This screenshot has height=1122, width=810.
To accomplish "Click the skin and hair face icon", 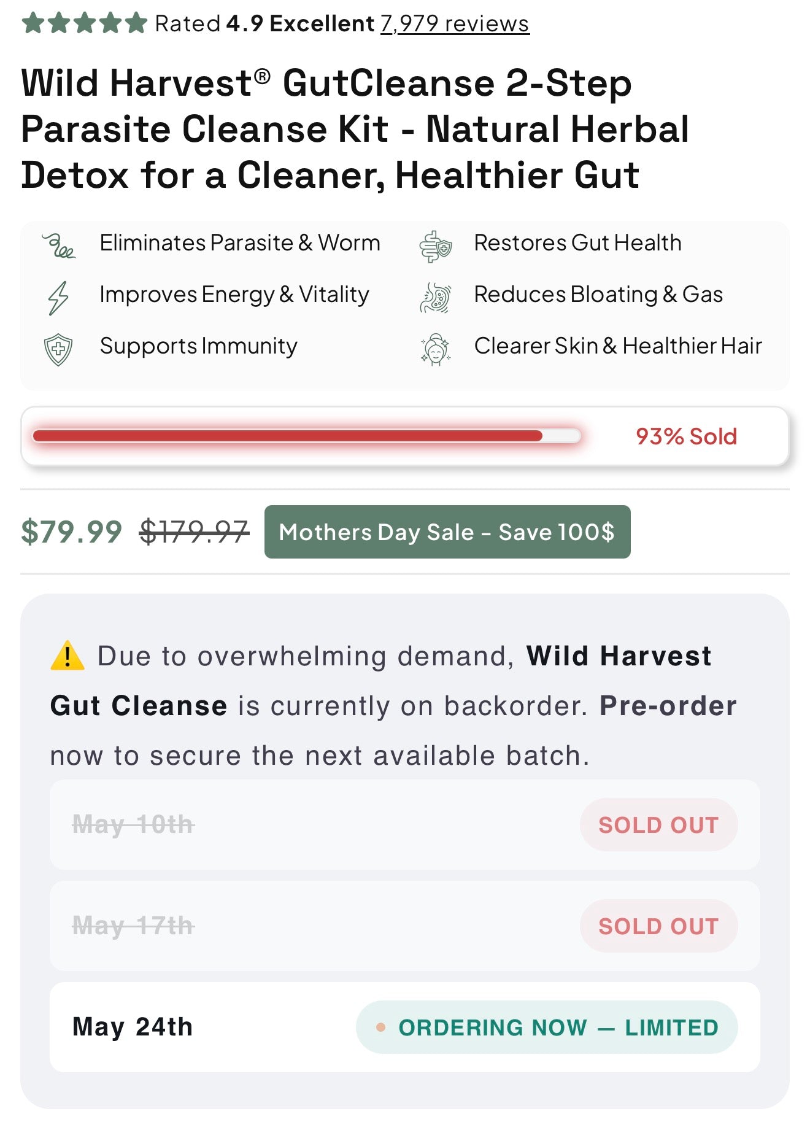I will (435, 349).
